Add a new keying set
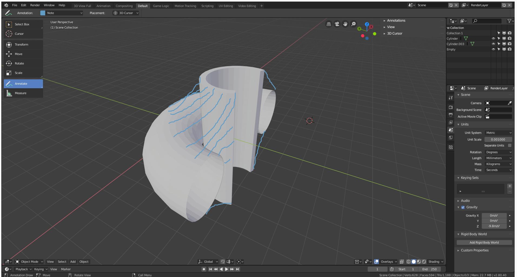This screenshot has width=517, height=277. pos(510,186)
